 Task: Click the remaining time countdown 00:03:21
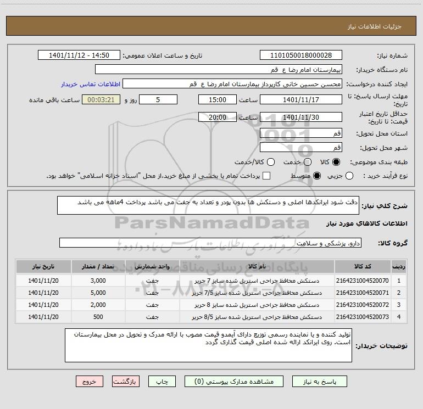(101, 99)
